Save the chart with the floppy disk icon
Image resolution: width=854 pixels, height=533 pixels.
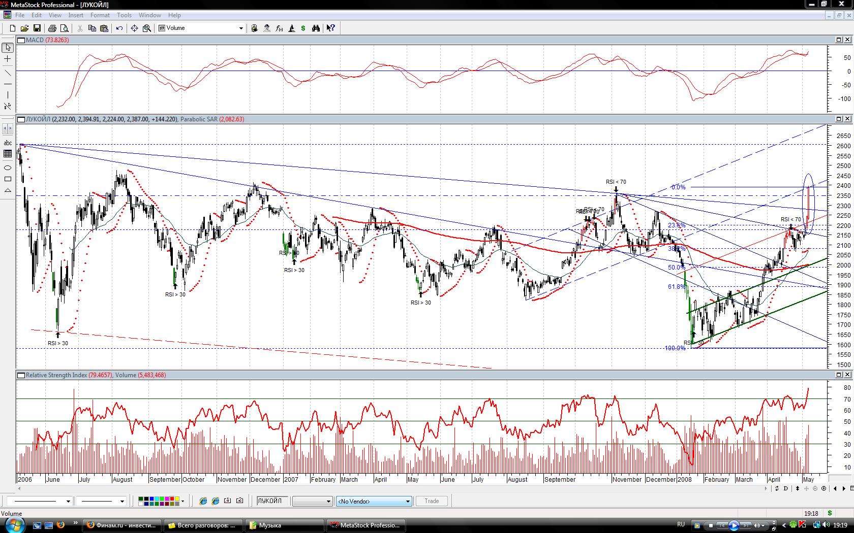[37, 28]
